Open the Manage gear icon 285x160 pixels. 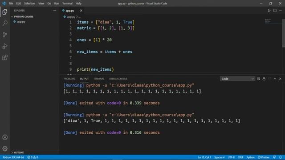pos(5,148)
